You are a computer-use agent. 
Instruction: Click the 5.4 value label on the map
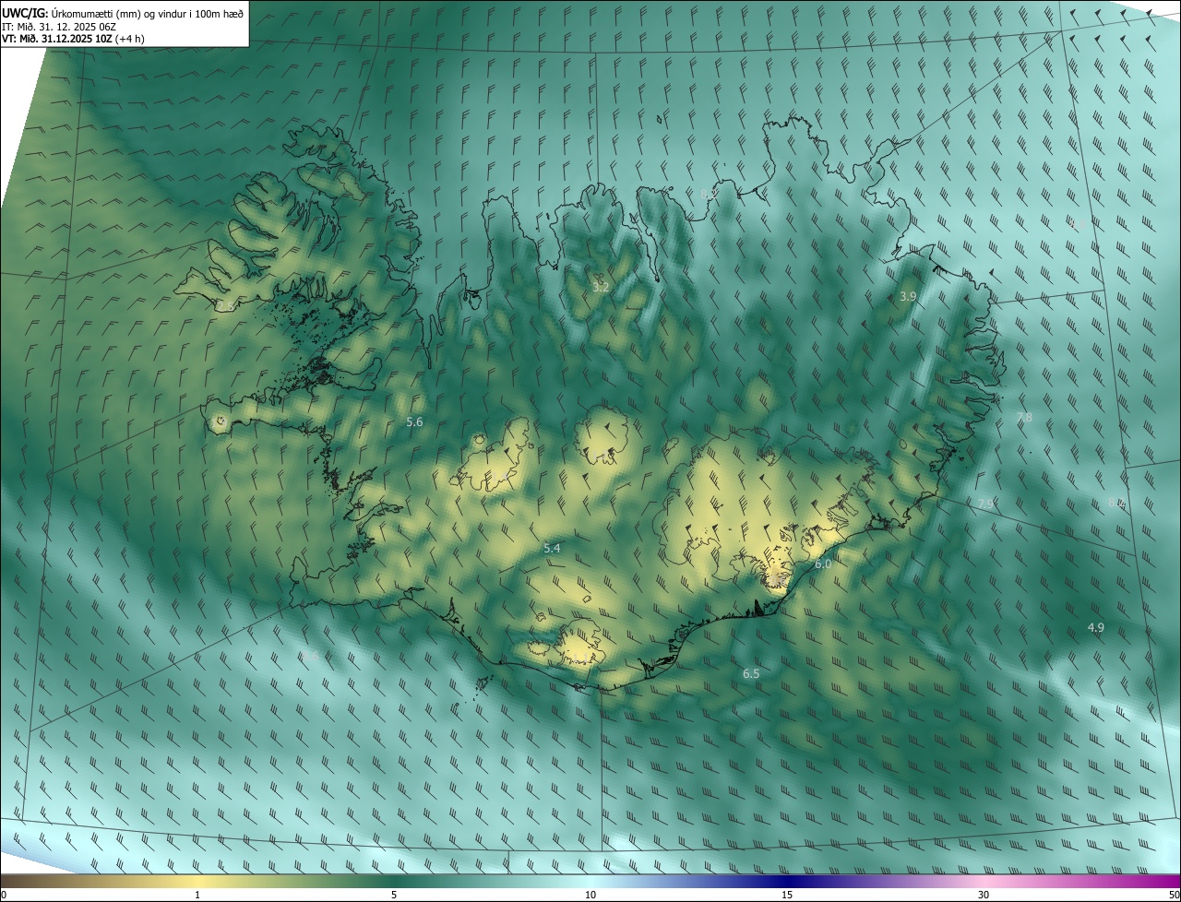(552, 549)
